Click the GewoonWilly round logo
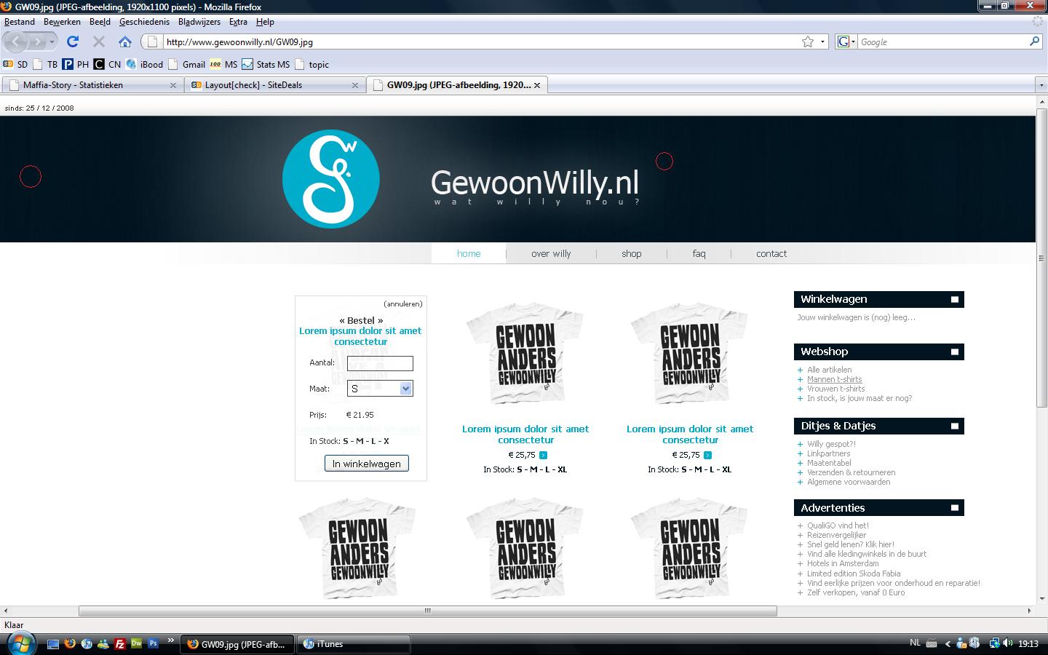This screenshot has width=1048, height=655. [x=331, y=179]
